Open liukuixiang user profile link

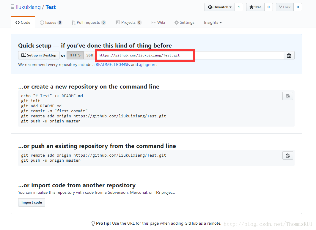click(x=28, y=7)
